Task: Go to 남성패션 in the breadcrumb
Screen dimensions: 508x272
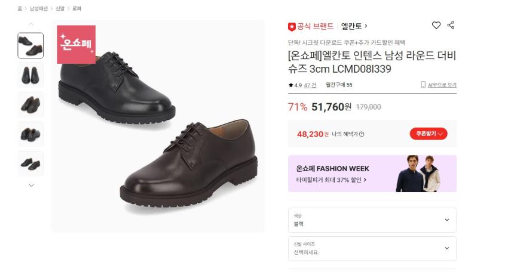Action: (x=38, y=8)
